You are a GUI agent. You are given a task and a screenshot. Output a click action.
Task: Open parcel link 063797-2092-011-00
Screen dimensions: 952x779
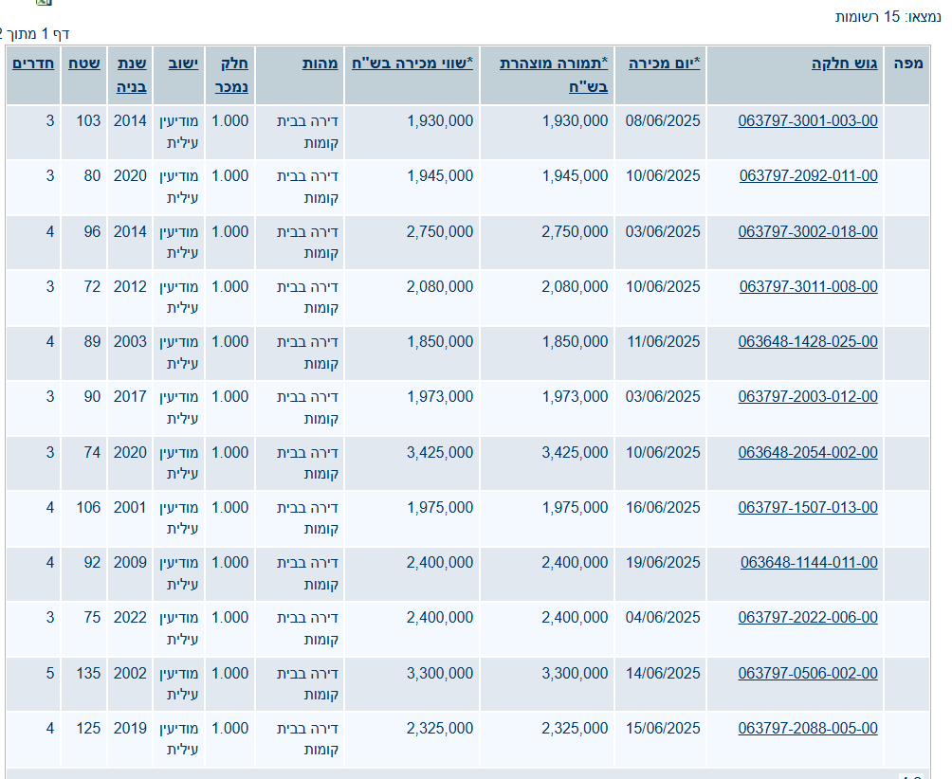click(808, 176)
